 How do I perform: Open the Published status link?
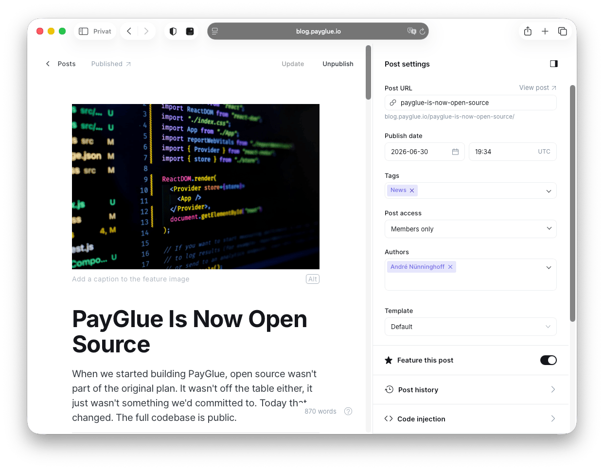pos(111,64)
